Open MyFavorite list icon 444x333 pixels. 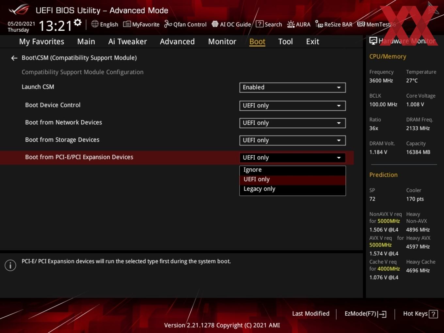pyautogui.click(x=127, y=24)
